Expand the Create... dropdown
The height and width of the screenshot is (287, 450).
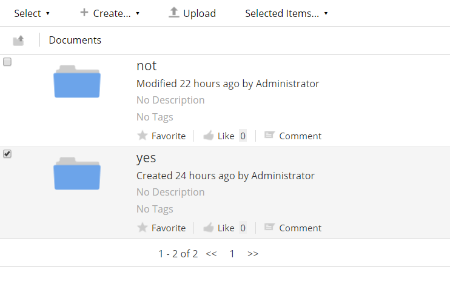click(x=110, y=13)
